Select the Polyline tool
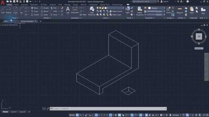The width and height of the screenshot is (209, 117). point(8,10)
